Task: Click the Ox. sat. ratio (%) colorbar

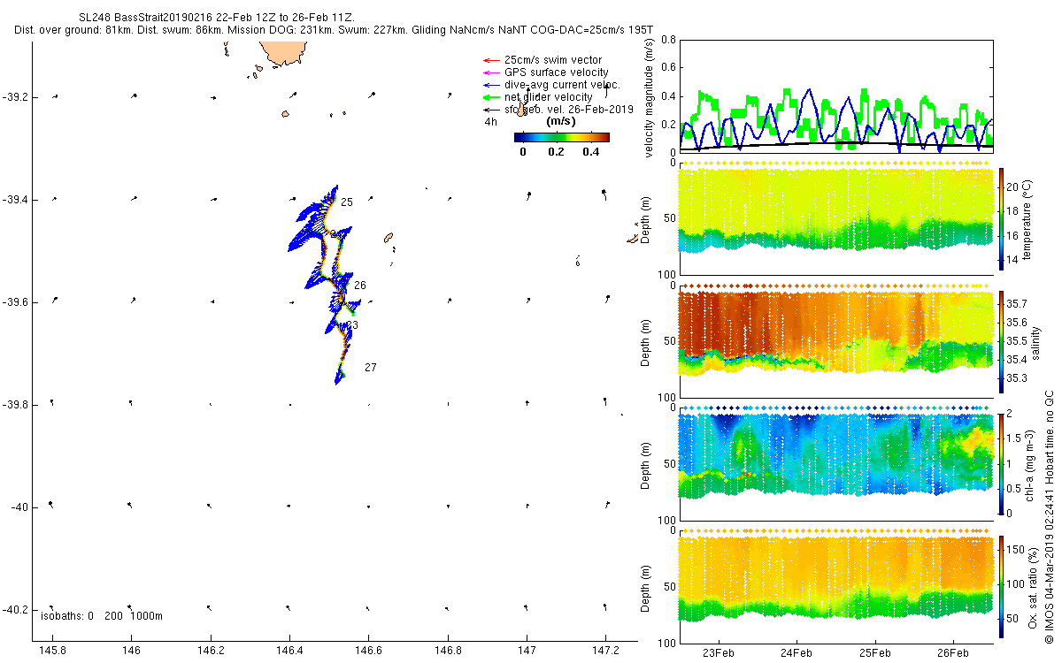Action: 1001,586
